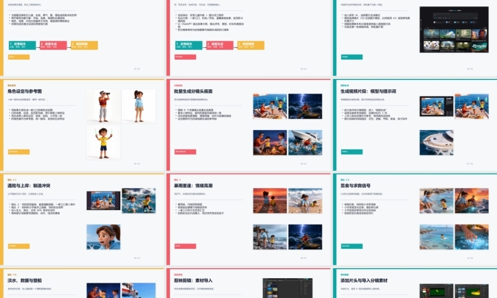Click the AI image gallery dark screenshot
Image resolution: width=497 pixels, height=298 pixels.
(454, 29)
